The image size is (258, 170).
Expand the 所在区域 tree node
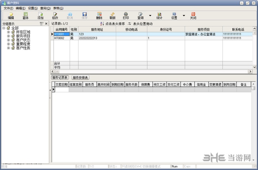point(8,32)
